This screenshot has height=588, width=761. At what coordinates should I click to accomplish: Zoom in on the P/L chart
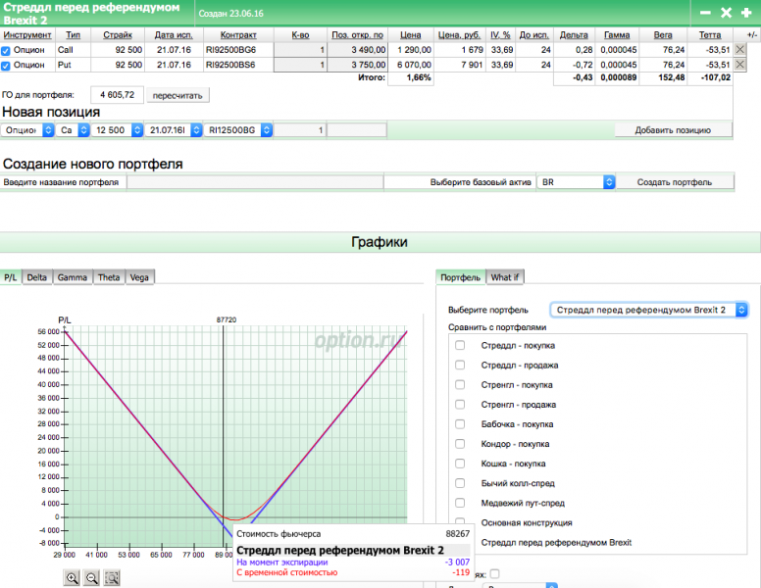(72, 577)
